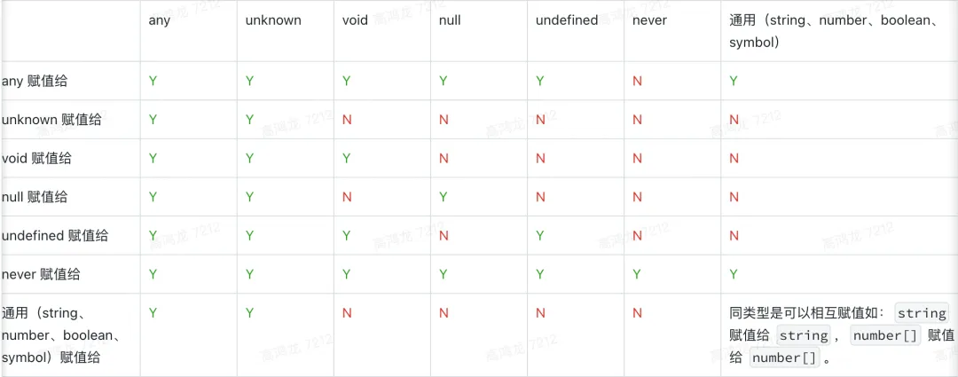Click the "never 赋值给" row label

pos(41,274)
